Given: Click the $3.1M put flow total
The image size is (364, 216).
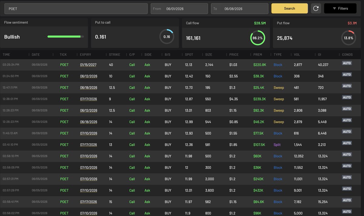Looking at the screenshot, I should [352, 23].
